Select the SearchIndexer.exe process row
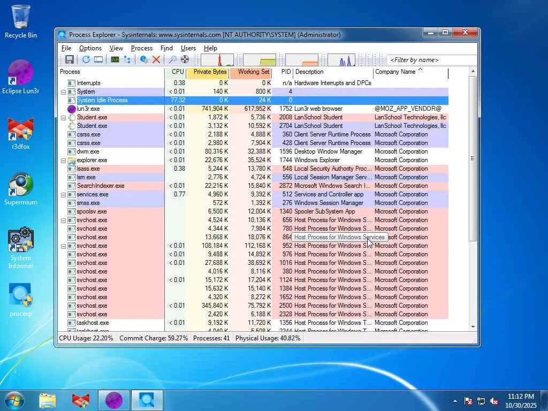 (253, 186)
